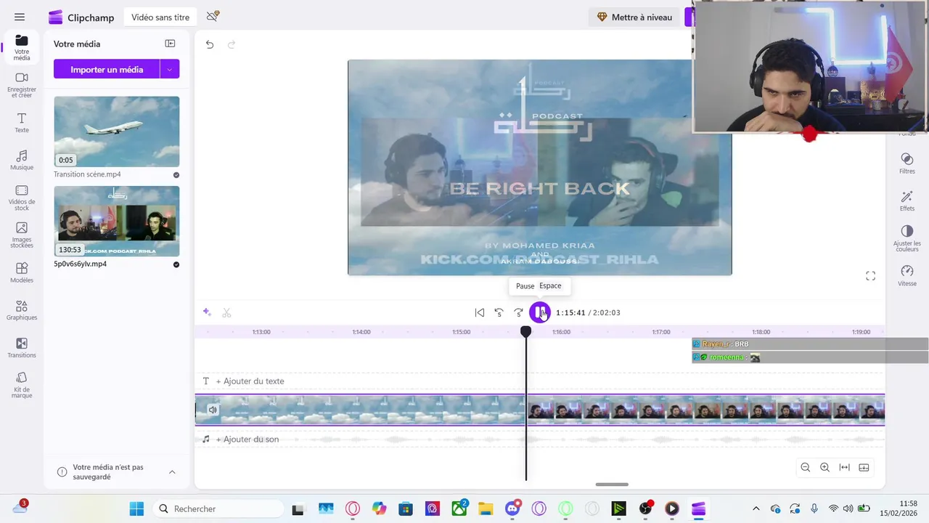Open Images stockées panel
The height and width of the screenshot is (523, 929).
pos(22,235)
